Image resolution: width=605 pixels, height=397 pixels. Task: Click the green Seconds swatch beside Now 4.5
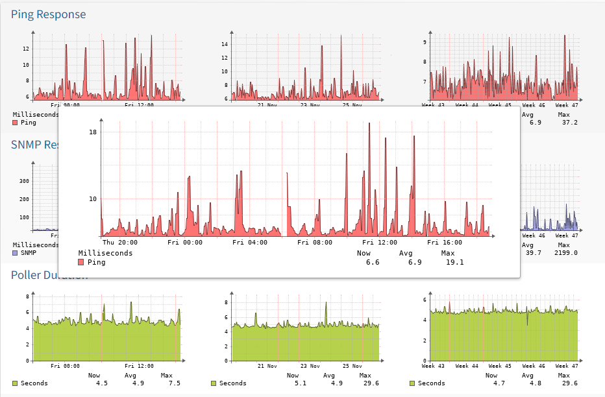(15, 383)
